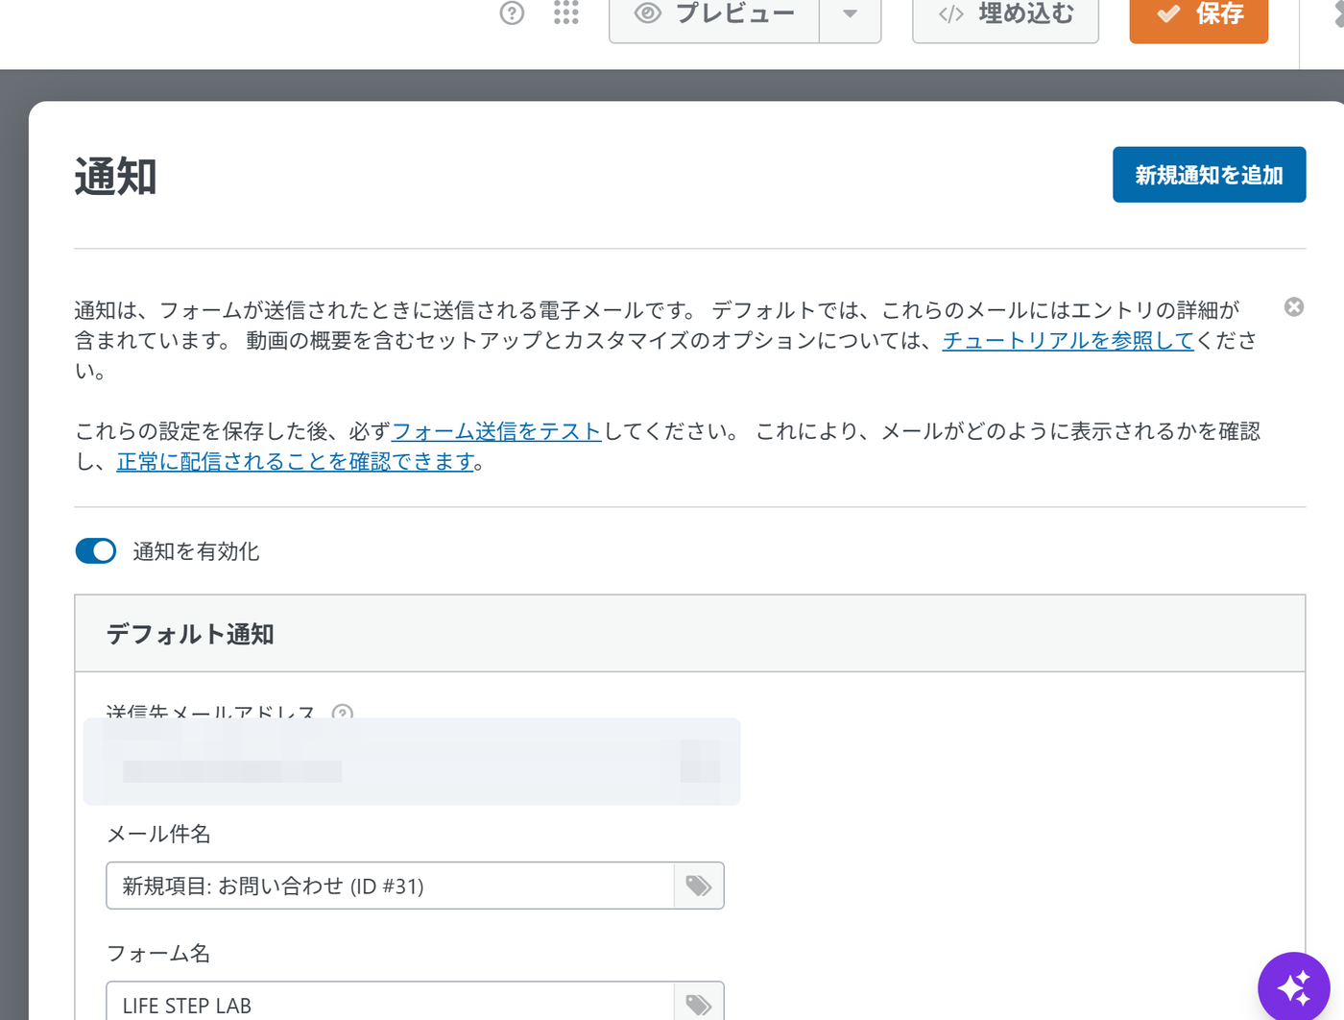Image resolution: width=1344 pixels, height=1020 pixels.
Task: Open the 正常に配信されることを確認できます link
Action: (296, 462)
